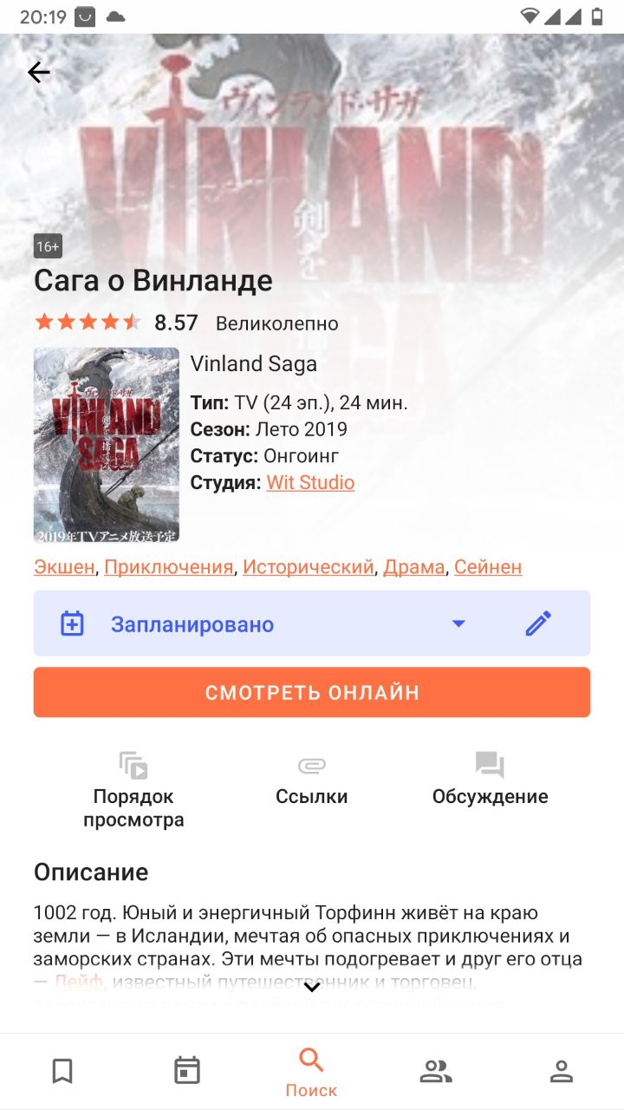Select the Поиск search tab
This screenshot has width=624, height=1110.
tap(312, 1072)
